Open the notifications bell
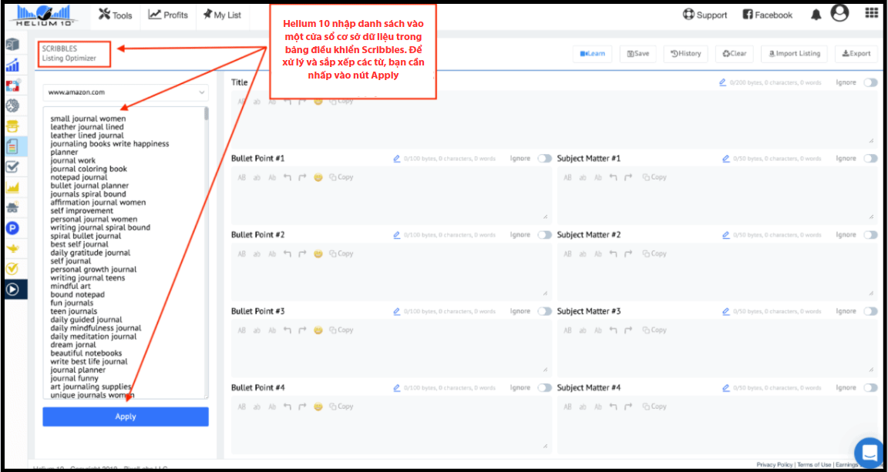 pyautogui.click(x=816, y=15)
